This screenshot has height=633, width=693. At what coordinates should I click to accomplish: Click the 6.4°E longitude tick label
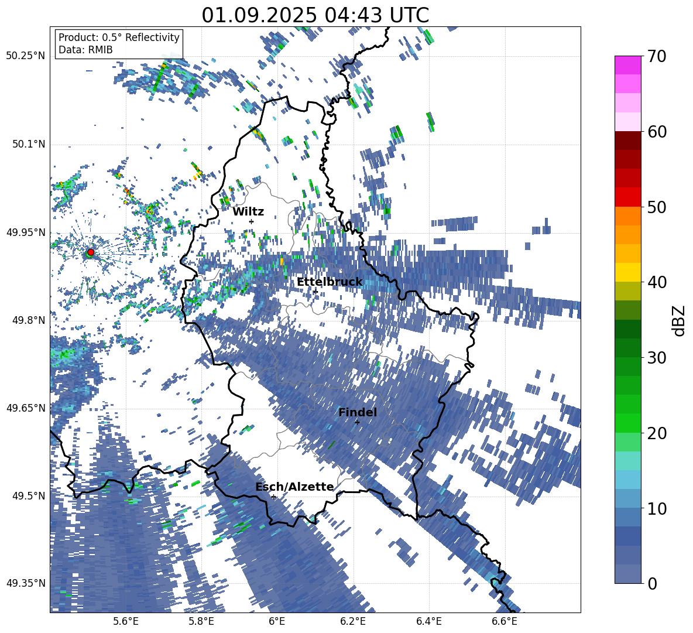point(428,621)
